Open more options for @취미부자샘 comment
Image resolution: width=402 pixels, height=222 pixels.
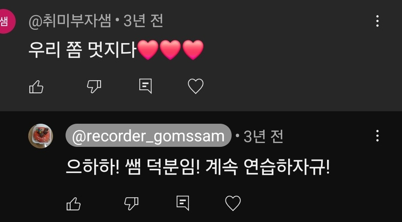[x=377, y=21]
